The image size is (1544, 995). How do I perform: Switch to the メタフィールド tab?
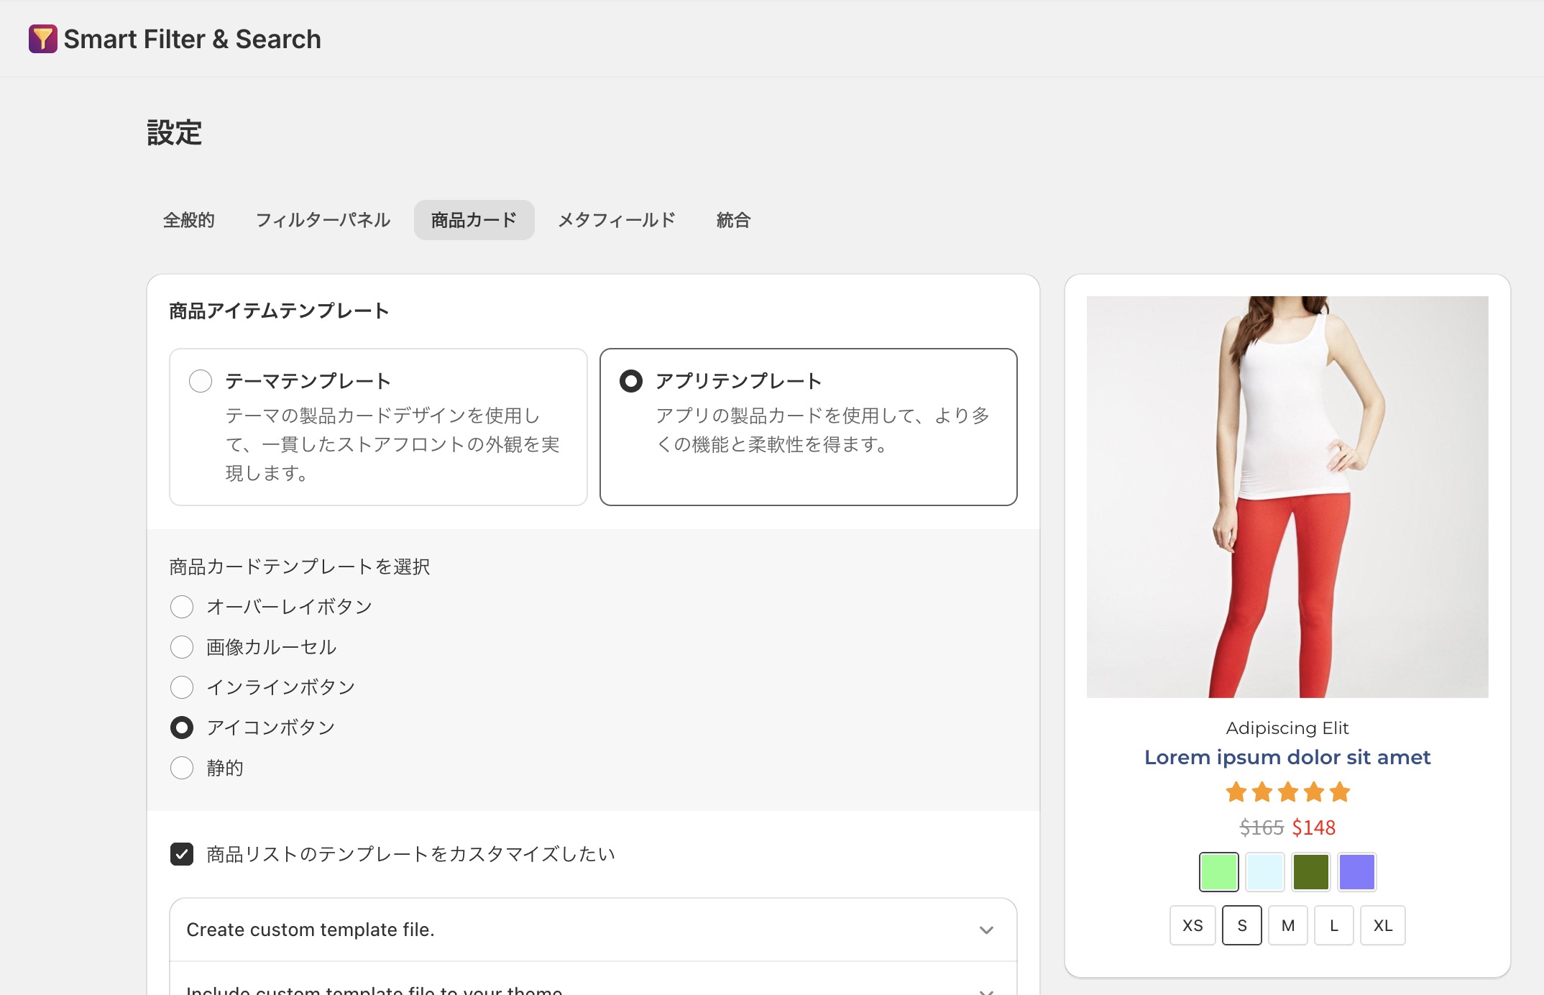click(x=617, y=220)
